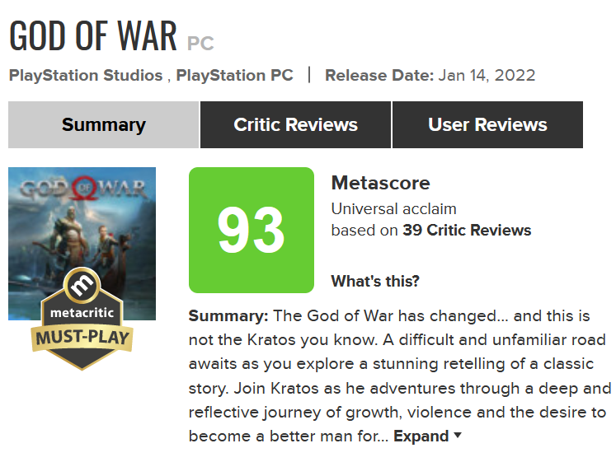Open the 39 Critic Reviews link
616x462 pixels.
(467, 231)
